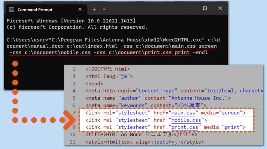Click the '-css c:\document\mobile.css' argument
267x149 pixels.
[50, 53]
